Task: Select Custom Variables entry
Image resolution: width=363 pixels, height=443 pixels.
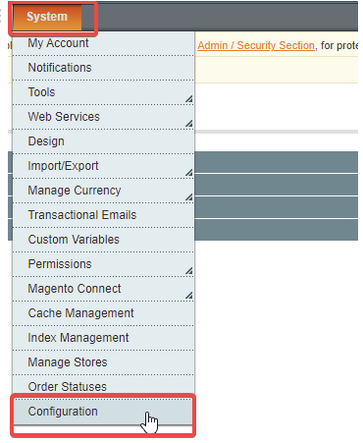Action: tap(103, 240)
